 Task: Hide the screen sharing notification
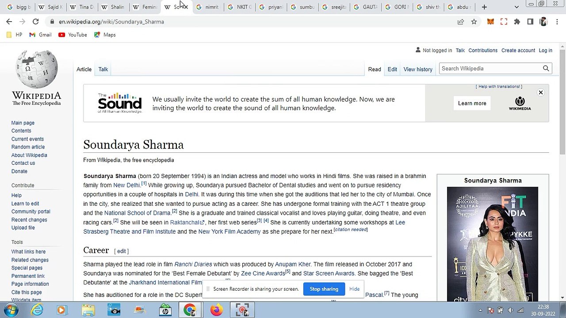click(354, 289)
